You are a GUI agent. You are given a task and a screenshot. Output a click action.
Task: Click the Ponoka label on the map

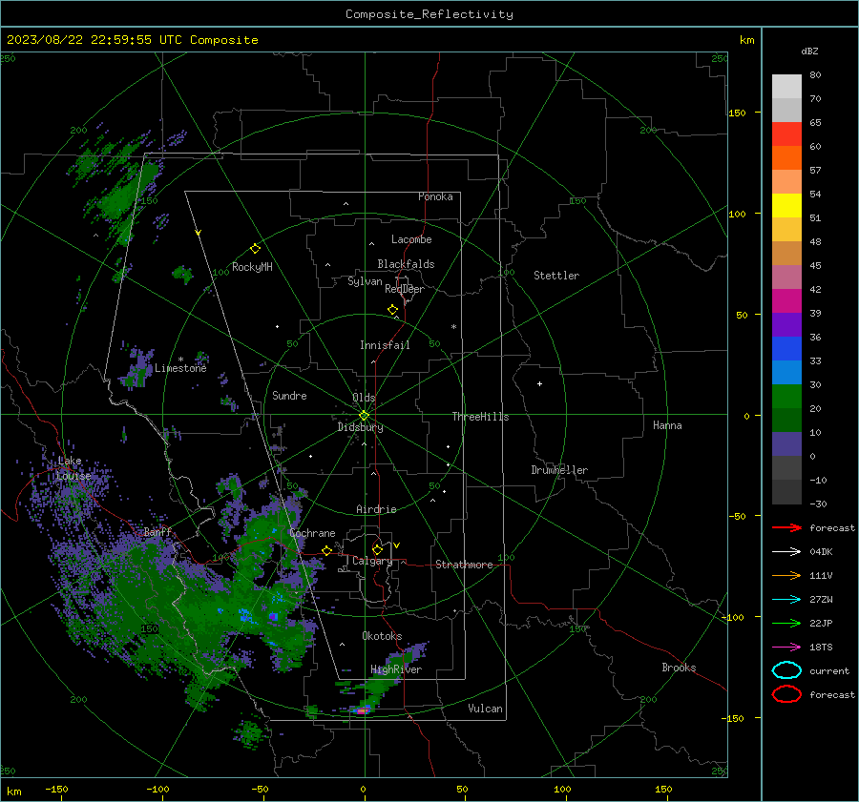(x=435, y=196)
